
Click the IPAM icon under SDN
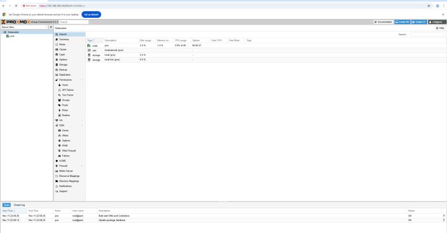59,146
